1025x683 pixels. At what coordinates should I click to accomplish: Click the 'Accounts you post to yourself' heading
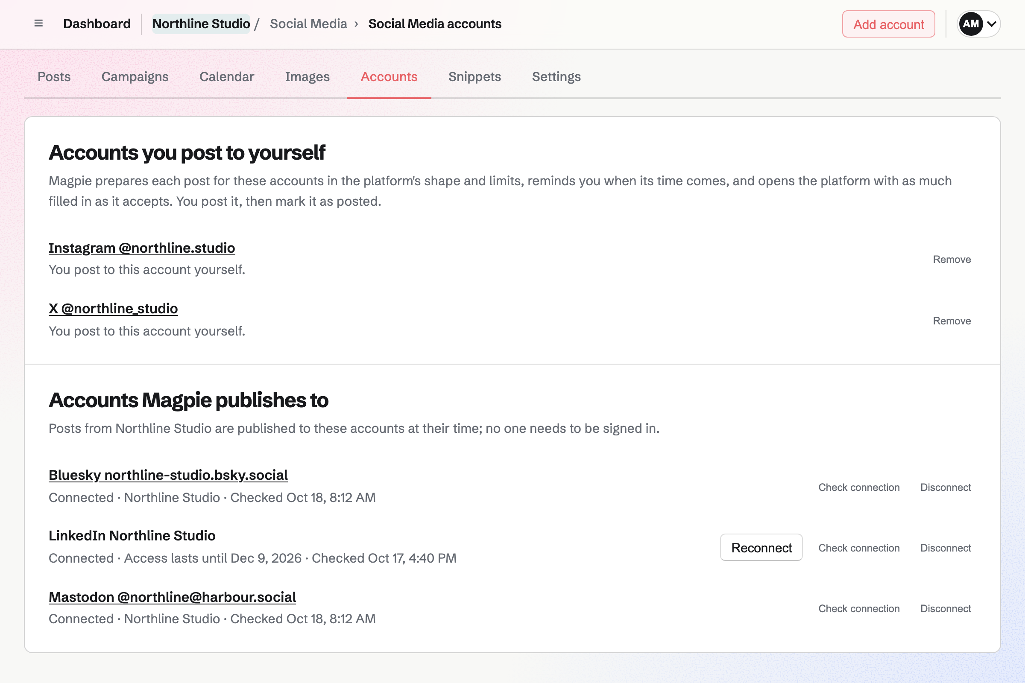[x=187, y=153]
